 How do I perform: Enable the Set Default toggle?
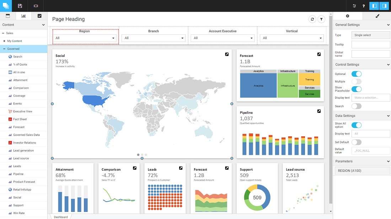pos(356,142)
